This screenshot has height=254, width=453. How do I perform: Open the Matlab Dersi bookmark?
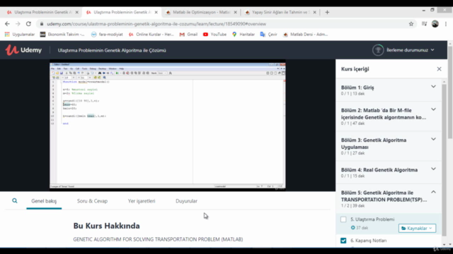pyautogui.click(x=305, y=35)
